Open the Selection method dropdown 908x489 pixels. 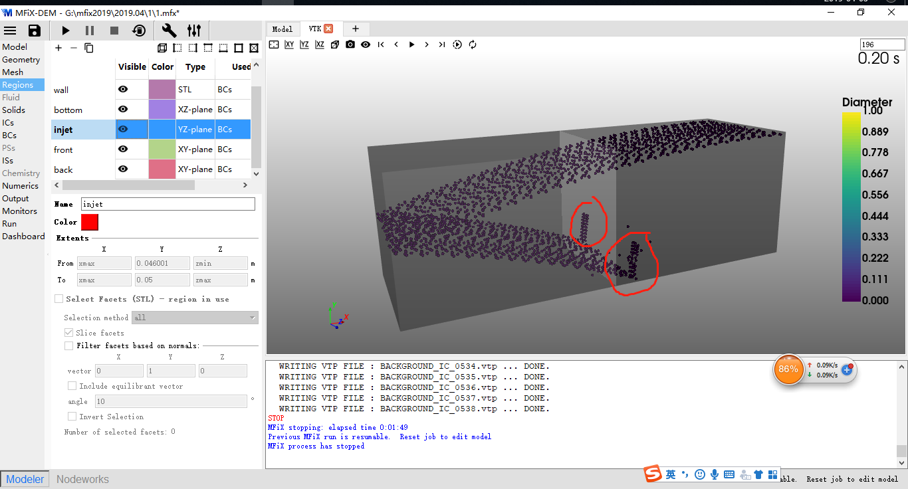tap(195, 318)
